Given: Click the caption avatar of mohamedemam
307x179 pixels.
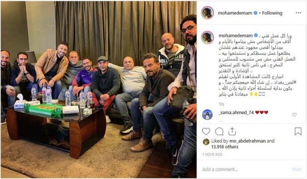Looking at the screenshot, I should coord(207,37).
